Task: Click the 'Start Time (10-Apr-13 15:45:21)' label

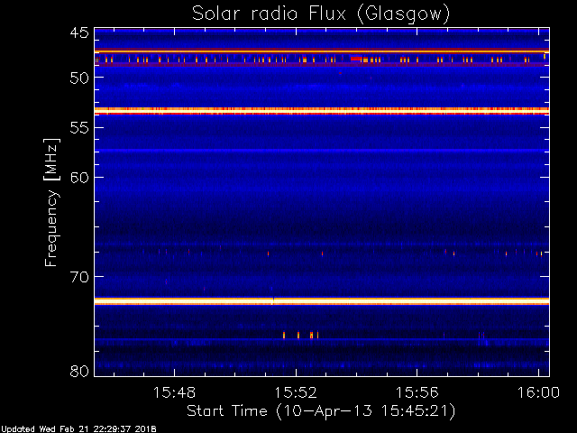Action: coord(321,411)
